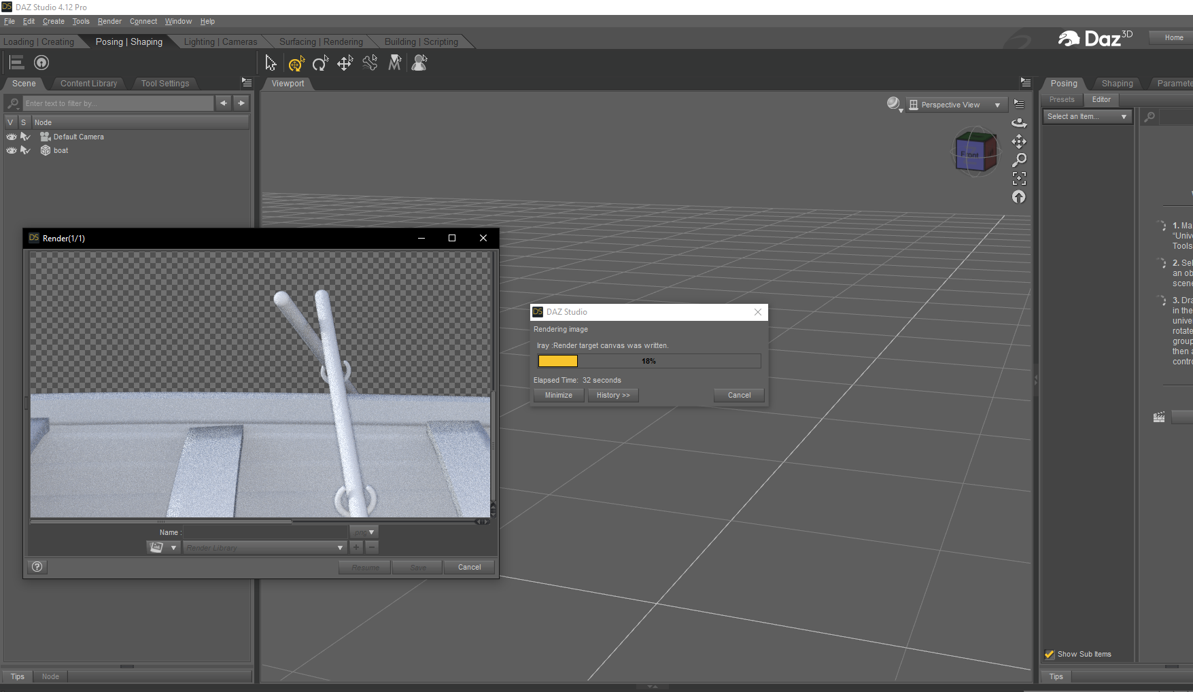This screenshot has width=1193, height=692.
Task: Open the Presets sub-tab in Posing pane
Action: coord(1062,100)
